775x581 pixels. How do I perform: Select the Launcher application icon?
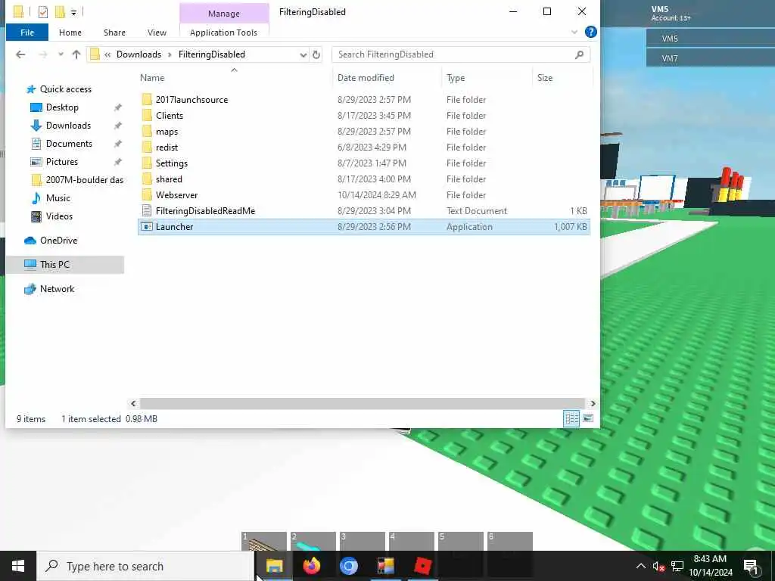[x=147, y=226]
